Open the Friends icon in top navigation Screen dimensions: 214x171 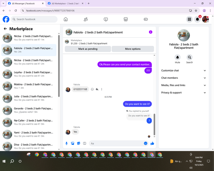pyautogui.click(x=86, y=19)
